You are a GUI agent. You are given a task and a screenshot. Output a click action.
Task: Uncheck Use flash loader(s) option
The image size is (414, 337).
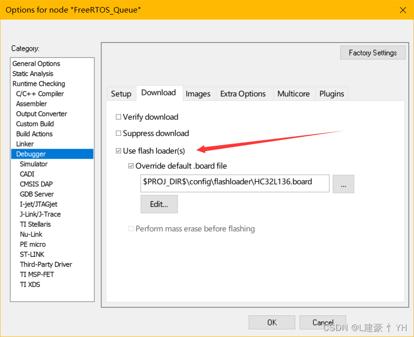[x=118, y=151]
